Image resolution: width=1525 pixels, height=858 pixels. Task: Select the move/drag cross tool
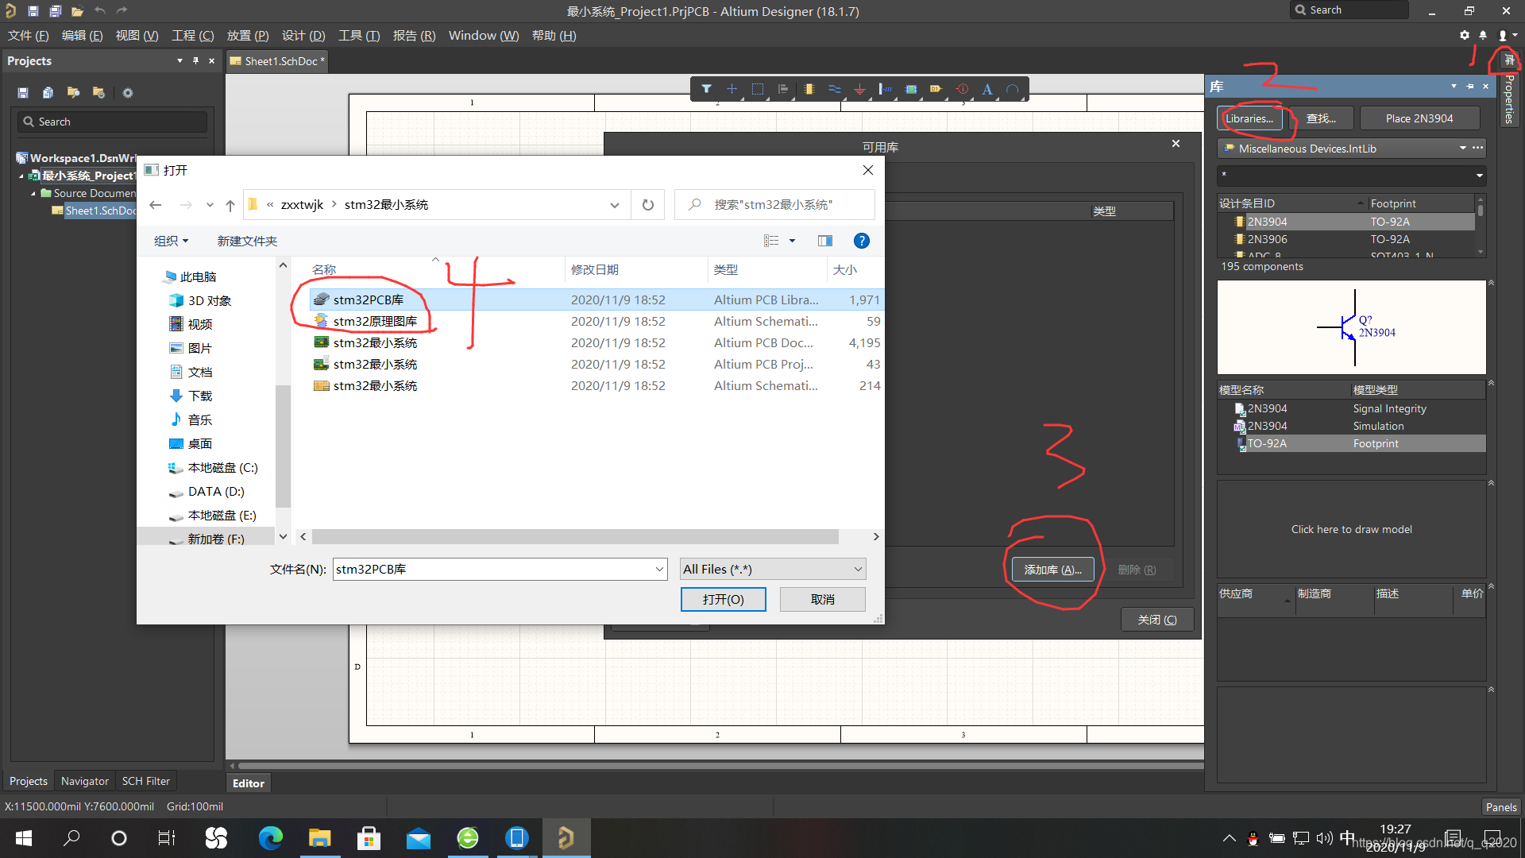point(732,89)
